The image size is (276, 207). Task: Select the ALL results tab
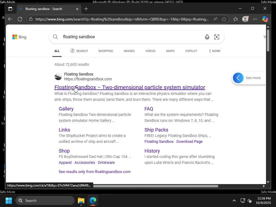pos(57,51)
